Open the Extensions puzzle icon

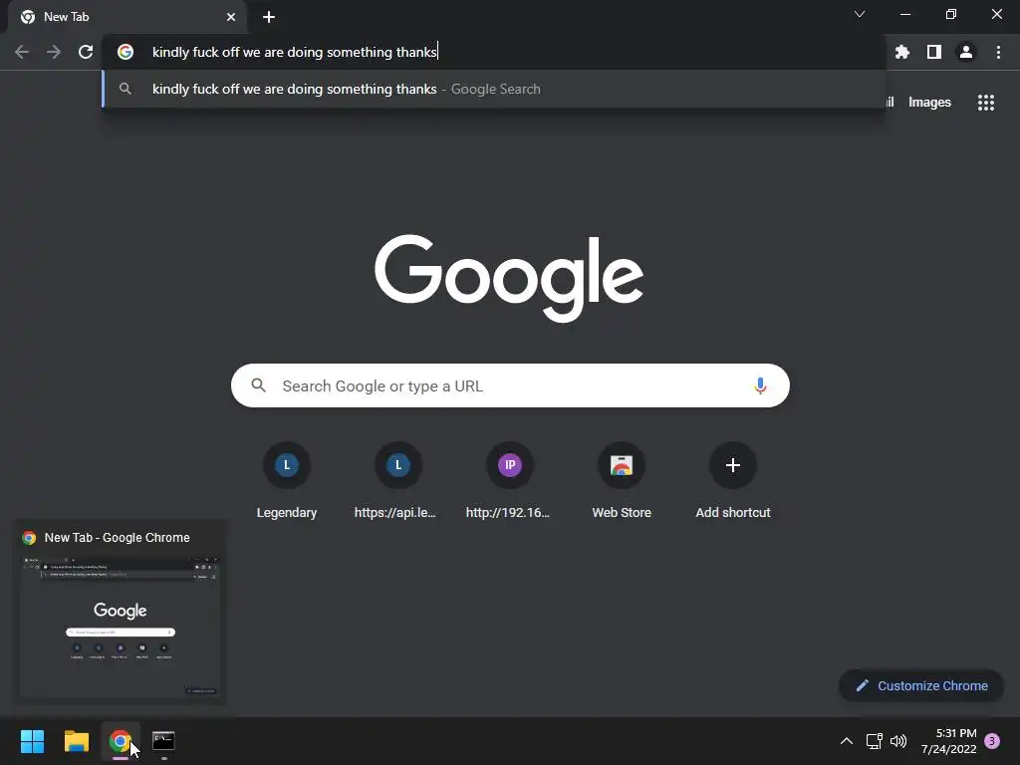(901, 52)
